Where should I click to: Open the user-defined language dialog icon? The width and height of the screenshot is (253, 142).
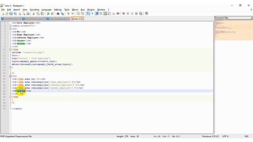pos(101,14)
